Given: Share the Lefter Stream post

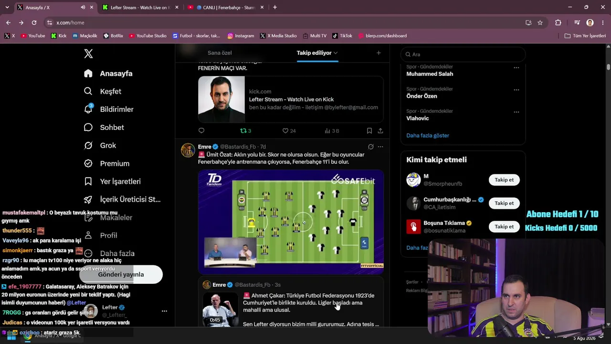Looking at the screenshot, I should [380, 131].
